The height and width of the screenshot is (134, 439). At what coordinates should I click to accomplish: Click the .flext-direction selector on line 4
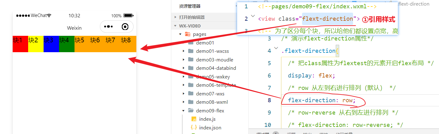click(x=308, y=51)
